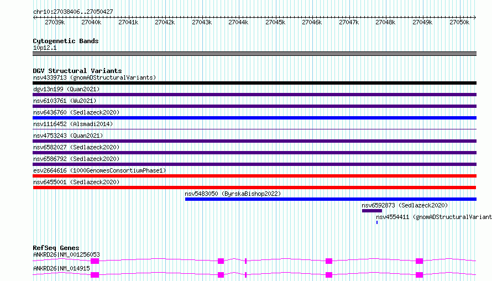492x281 pixels.
Task: Click the 27050k ruler tick label
Action: (459, 22)
